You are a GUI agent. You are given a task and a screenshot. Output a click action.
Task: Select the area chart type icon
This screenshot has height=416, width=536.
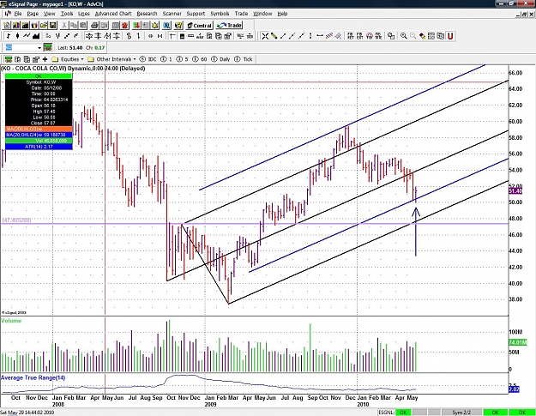click(36, 36)
